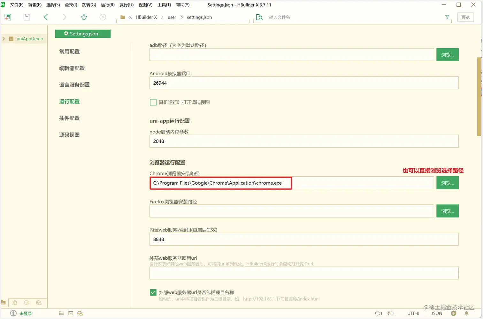Click the Firefox浏览器安装路径 input field

click(x=292, y=211)
